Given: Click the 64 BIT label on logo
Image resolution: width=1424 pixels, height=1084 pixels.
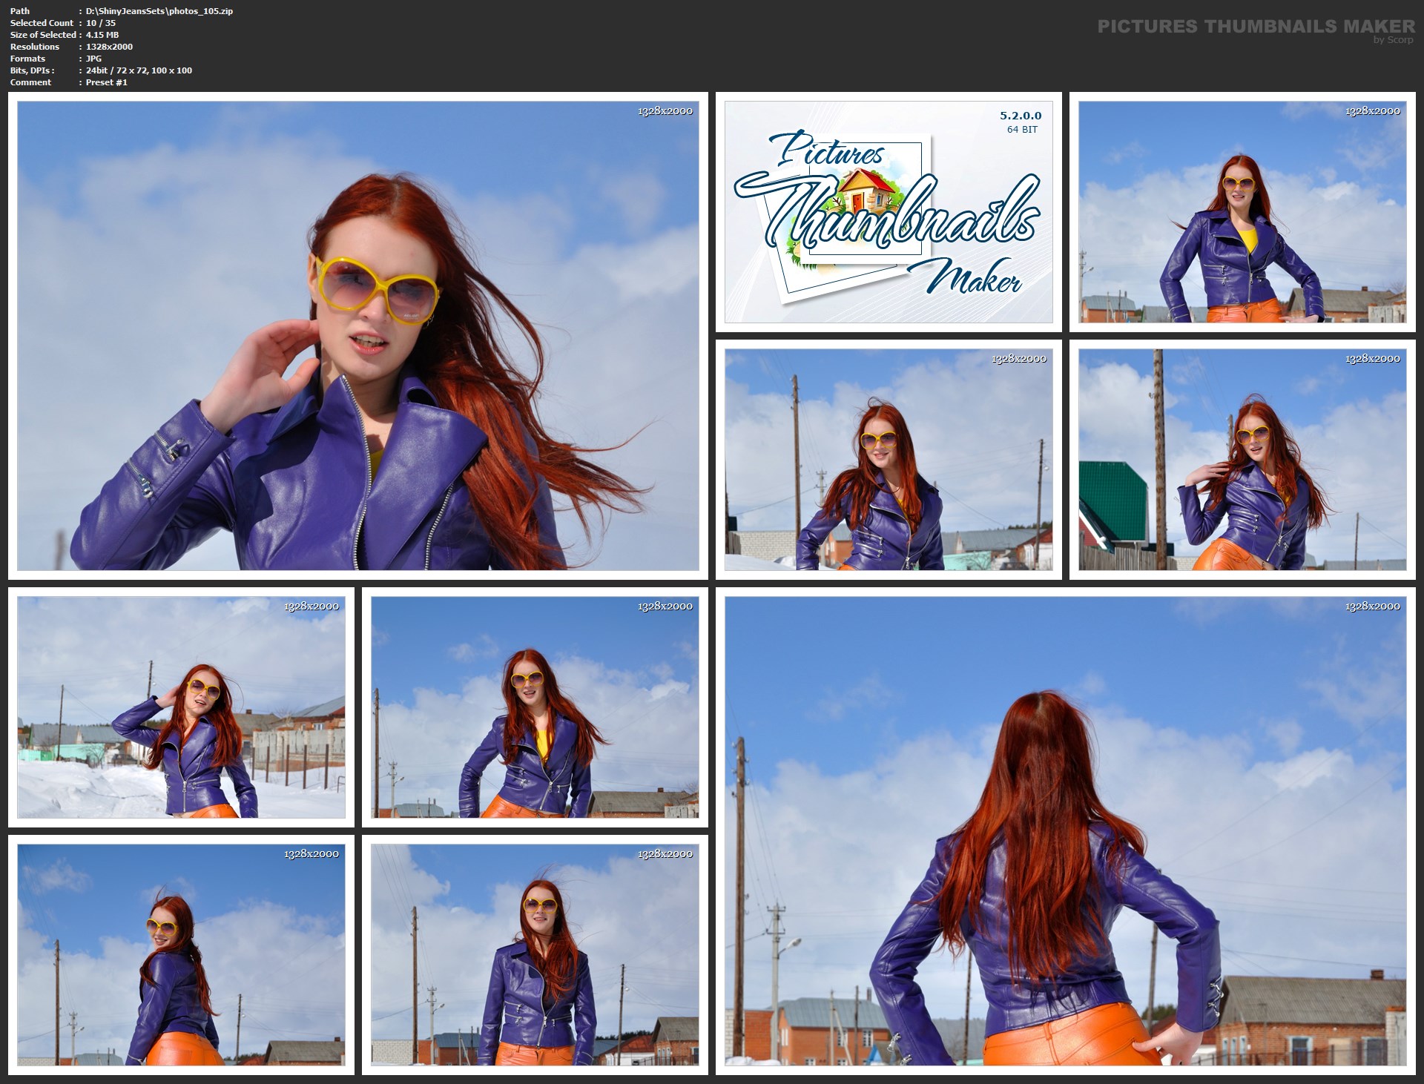Looking at the screenshot, I should coord(1022,130).
